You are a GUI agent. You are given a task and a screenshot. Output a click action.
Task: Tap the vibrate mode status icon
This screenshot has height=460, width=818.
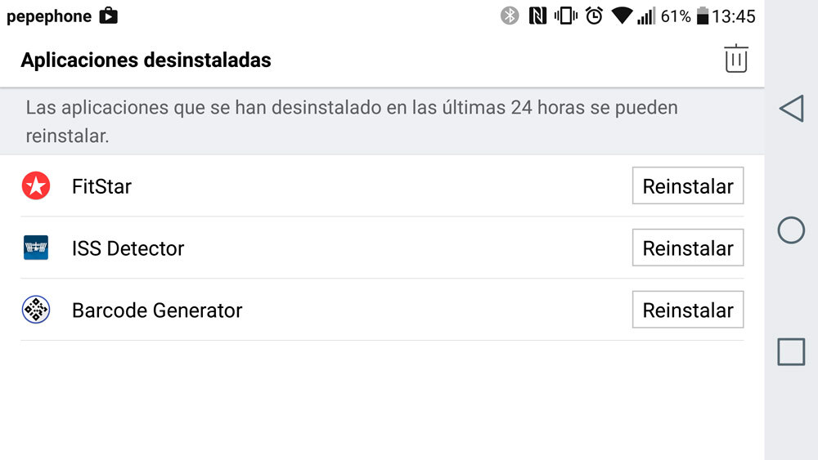(565, 16)
